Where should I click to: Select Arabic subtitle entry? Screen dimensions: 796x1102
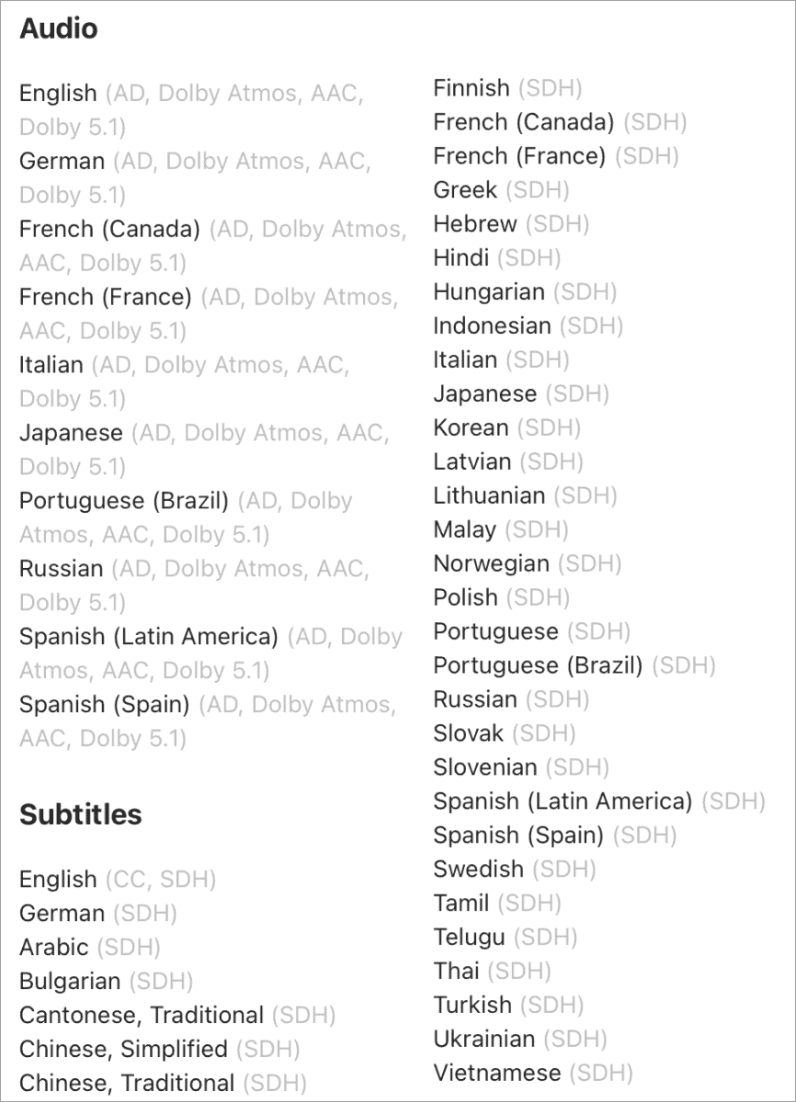pyautogui.click(x=54, y=948)
